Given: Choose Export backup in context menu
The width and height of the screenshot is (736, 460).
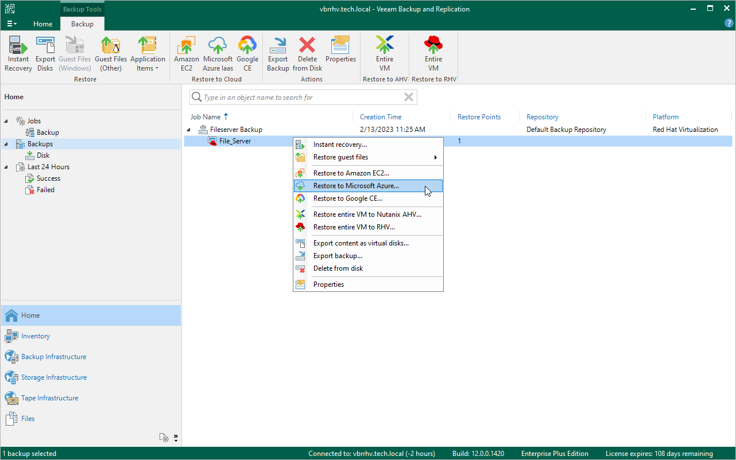Looking at the screenshot, I should point(368,256).
